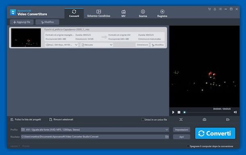Click the big Converti button
Viewport: 246px width, 155px height.
tap(215, 133)
